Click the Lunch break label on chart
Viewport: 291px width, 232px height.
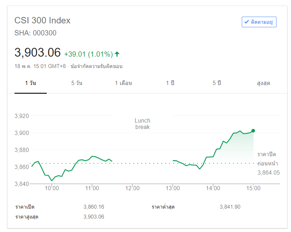[x=142, y=124]
